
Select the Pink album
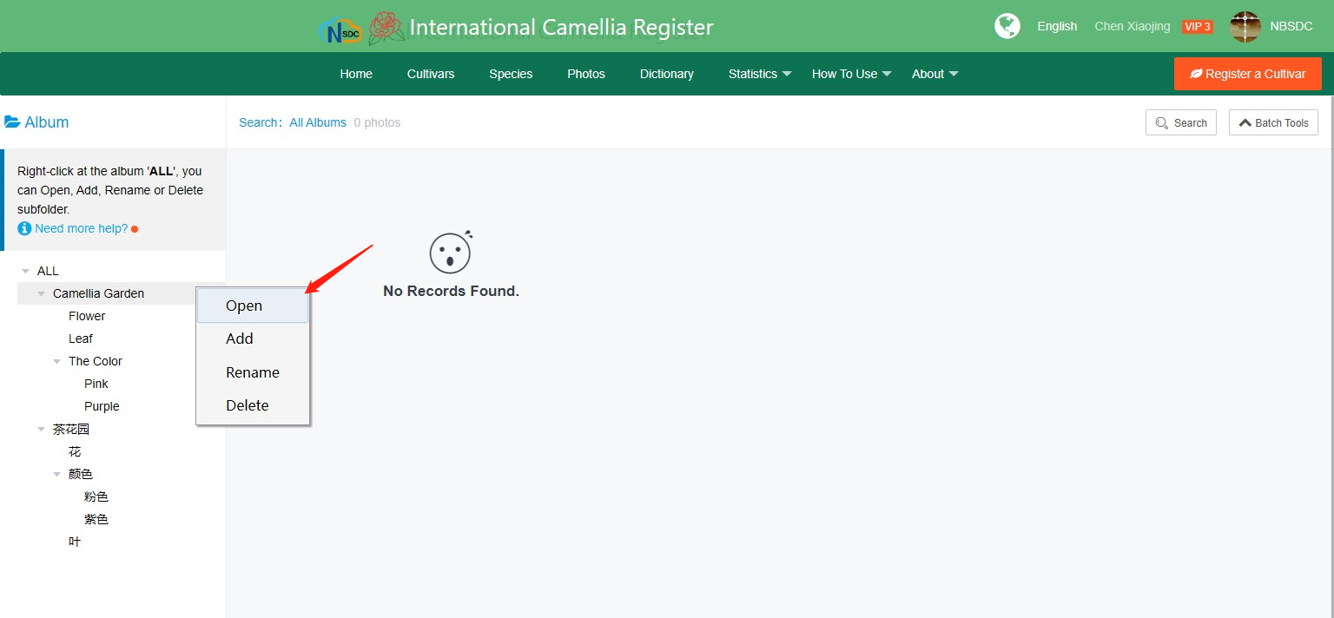[96, 384]
